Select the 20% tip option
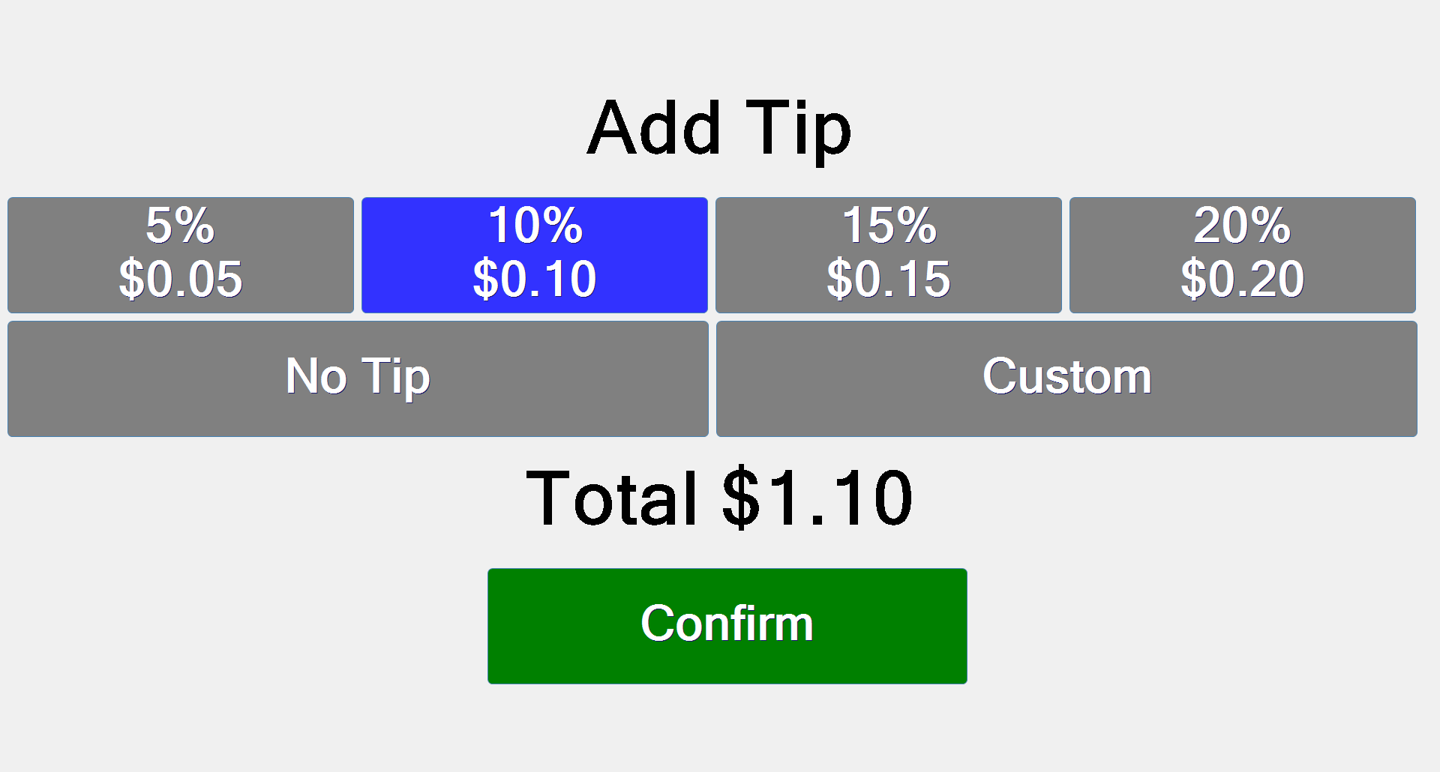The width and height of the screenshot is (1440, 772). tap(1242, 255)
